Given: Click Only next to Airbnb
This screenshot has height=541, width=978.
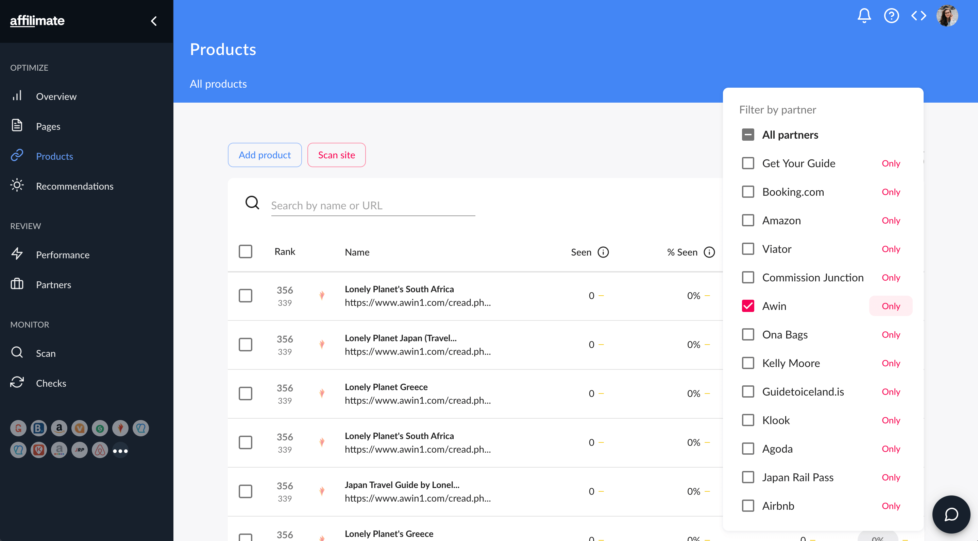Looking at the screenshot, I should pyautogui.click(x=891, y=506).
